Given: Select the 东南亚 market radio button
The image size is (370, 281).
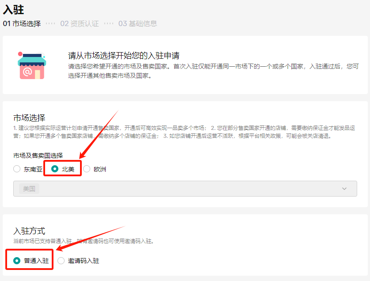Looking at the screenshot, I should pos(16,169).
